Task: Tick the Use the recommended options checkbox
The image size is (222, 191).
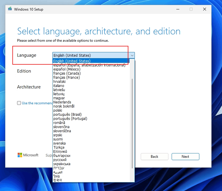Action: coord(19,103)
